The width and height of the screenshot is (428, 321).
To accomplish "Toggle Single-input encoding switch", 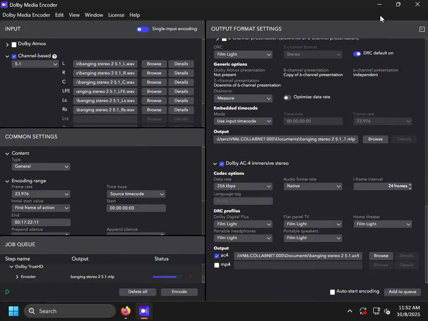I will point(142,29).
